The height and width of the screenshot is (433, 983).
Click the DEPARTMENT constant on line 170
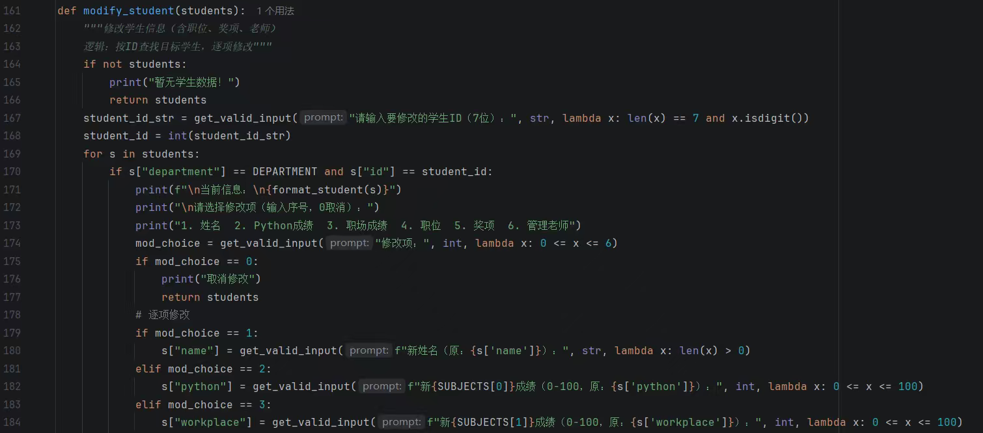(x=284, y=172)
